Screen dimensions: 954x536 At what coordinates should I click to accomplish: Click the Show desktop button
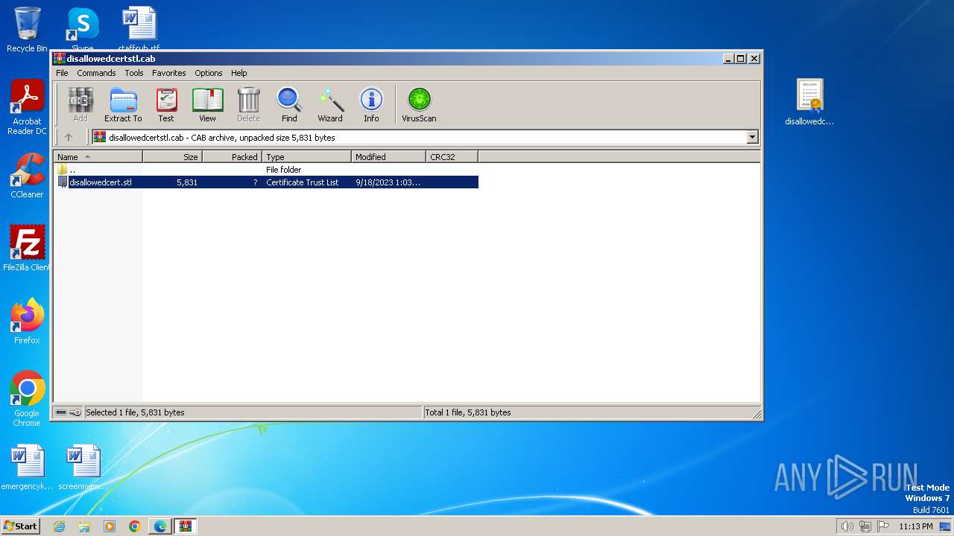tap(946, 526)
